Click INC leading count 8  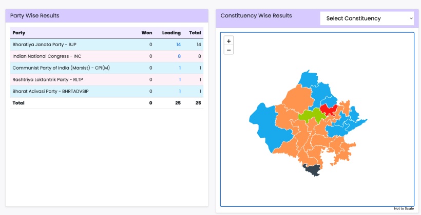179,56
